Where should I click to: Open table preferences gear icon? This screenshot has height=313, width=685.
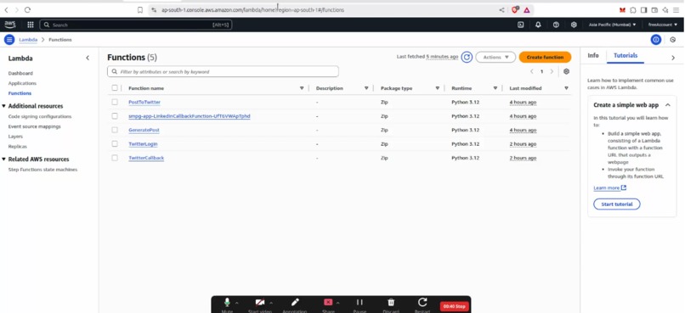coord(566,71)
